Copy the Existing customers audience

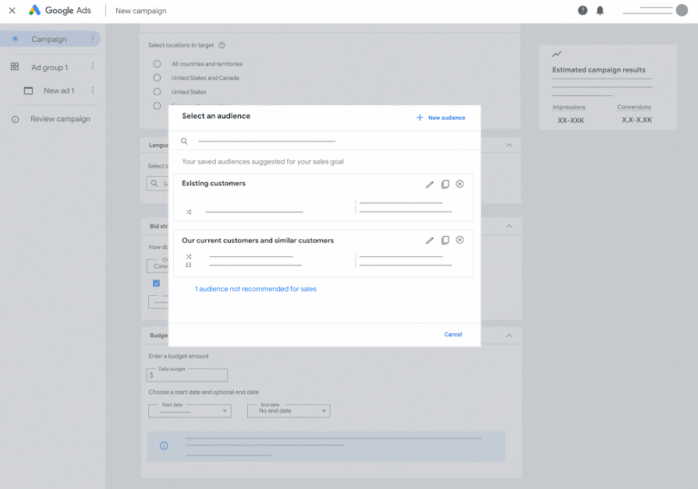[445, 184]
